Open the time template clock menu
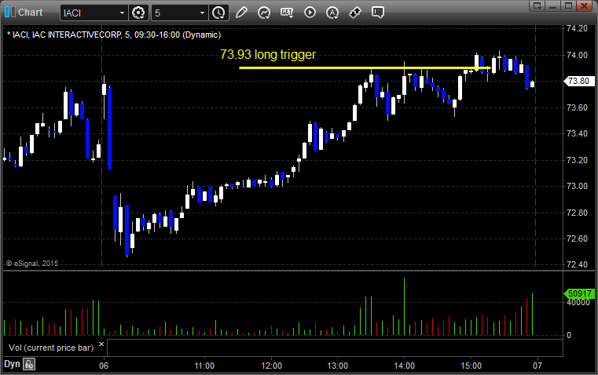This screenshot has width=598, height=375. [x=218, y=13]
